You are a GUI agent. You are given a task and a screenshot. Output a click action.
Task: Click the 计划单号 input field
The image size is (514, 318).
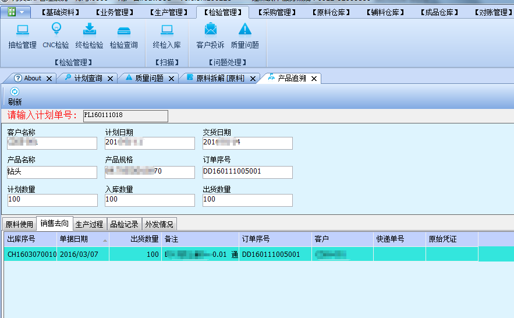click(125, 115)
